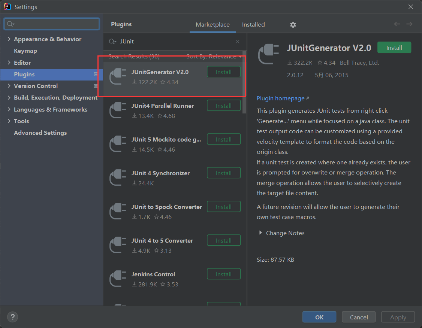Click Jenkins Control plug icon
The width and height of the screenshot is (422, 328).
click(x=118, y=279)
